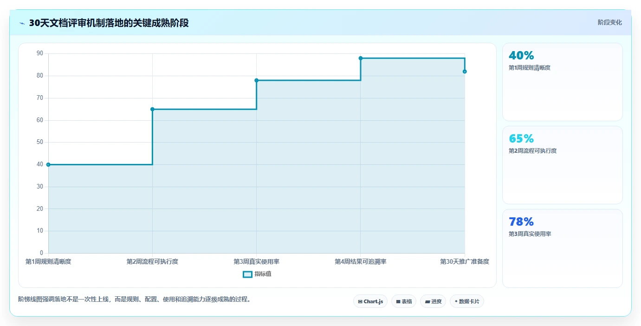Viewport: 641px width, 326px height.
Task: Click the 进度 tag chip
Action: pos(433,301)
